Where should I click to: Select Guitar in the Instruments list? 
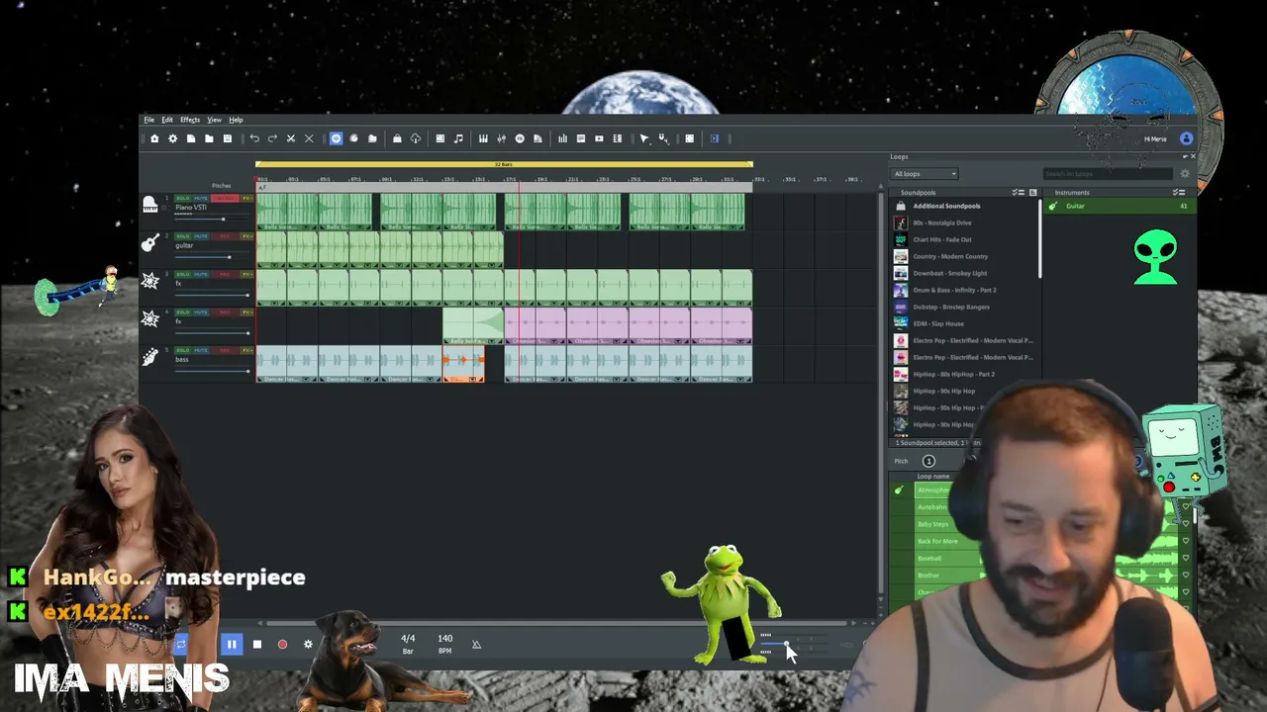[1119, 206]
